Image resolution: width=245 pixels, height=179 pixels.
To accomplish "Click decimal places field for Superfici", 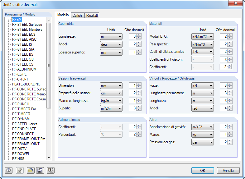I will pos(132,108).
